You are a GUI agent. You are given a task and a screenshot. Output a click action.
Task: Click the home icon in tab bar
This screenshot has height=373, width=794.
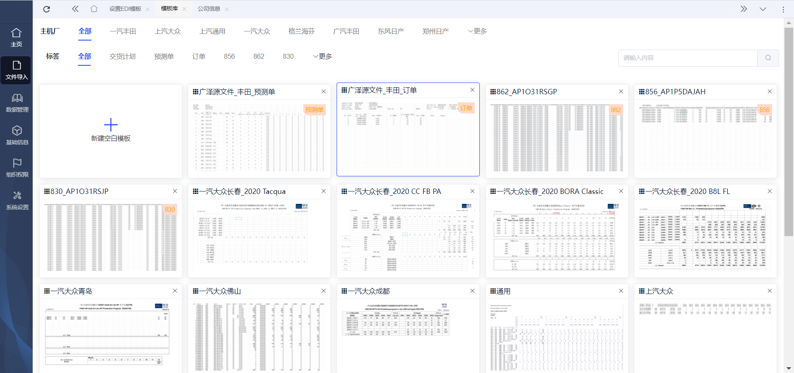[94, 9]
